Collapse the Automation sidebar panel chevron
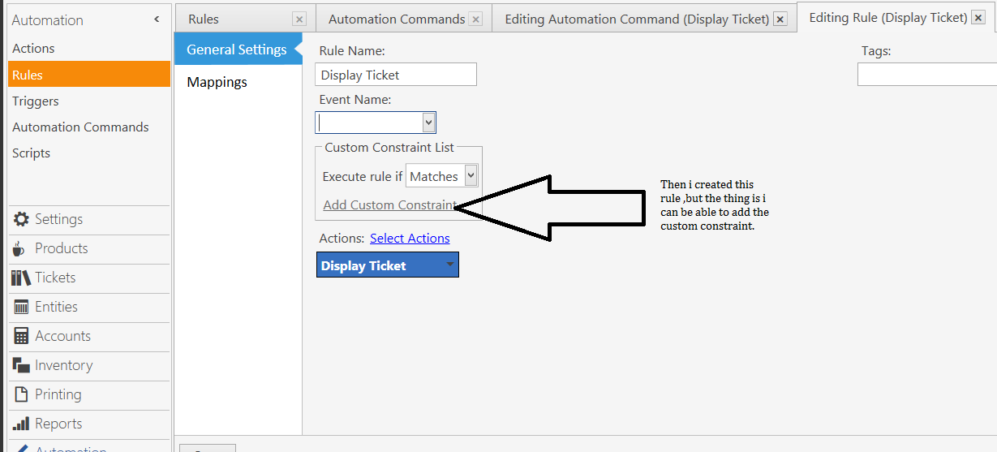Image resolution: width=997 pixels, height=452 pixels. click(x=157, y=19)
